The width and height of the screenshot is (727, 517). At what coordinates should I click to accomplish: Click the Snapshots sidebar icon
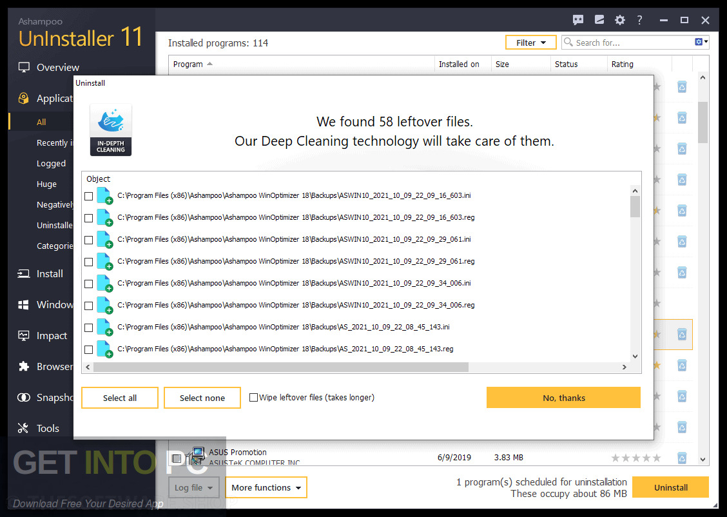click(x=24, y=397)
